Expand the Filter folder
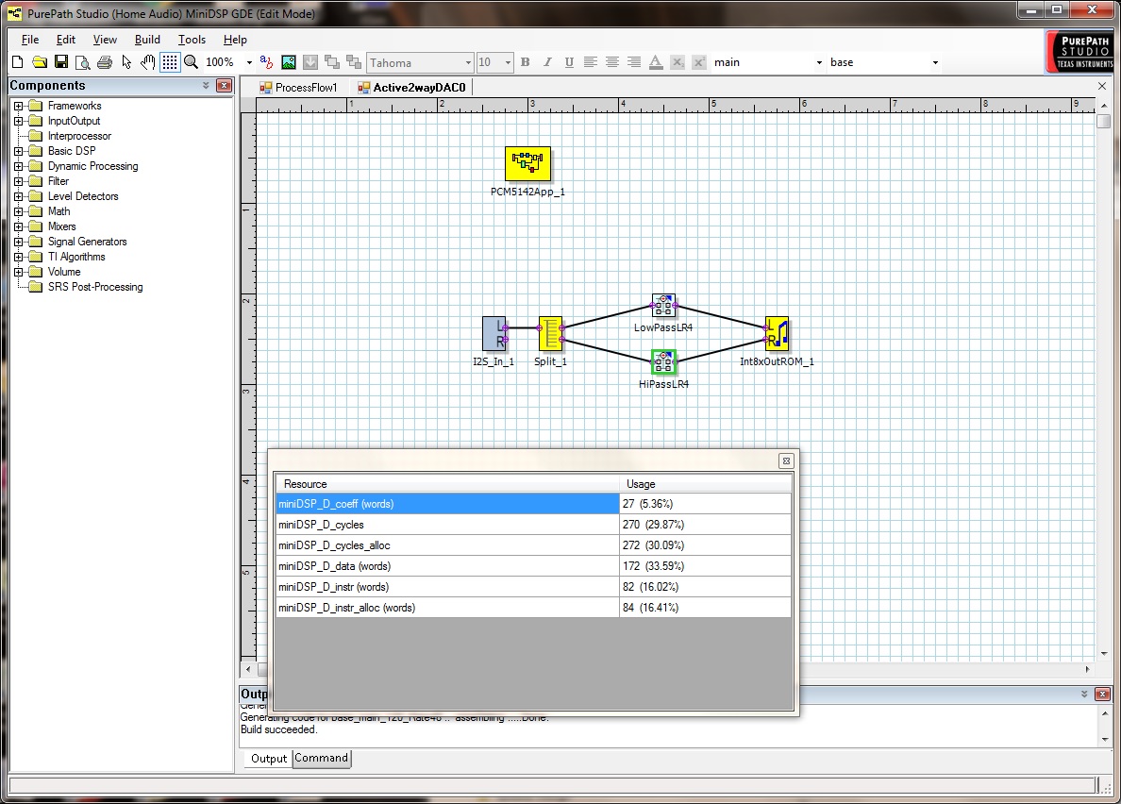The height and width of the screenshot is (804, 1121). pos(19,181)
